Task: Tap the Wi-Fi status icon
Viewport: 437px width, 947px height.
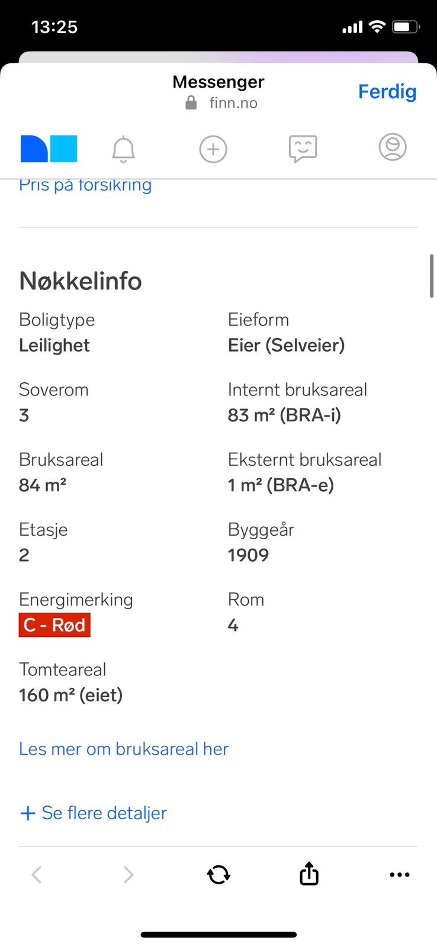Action: click(377, 27)
